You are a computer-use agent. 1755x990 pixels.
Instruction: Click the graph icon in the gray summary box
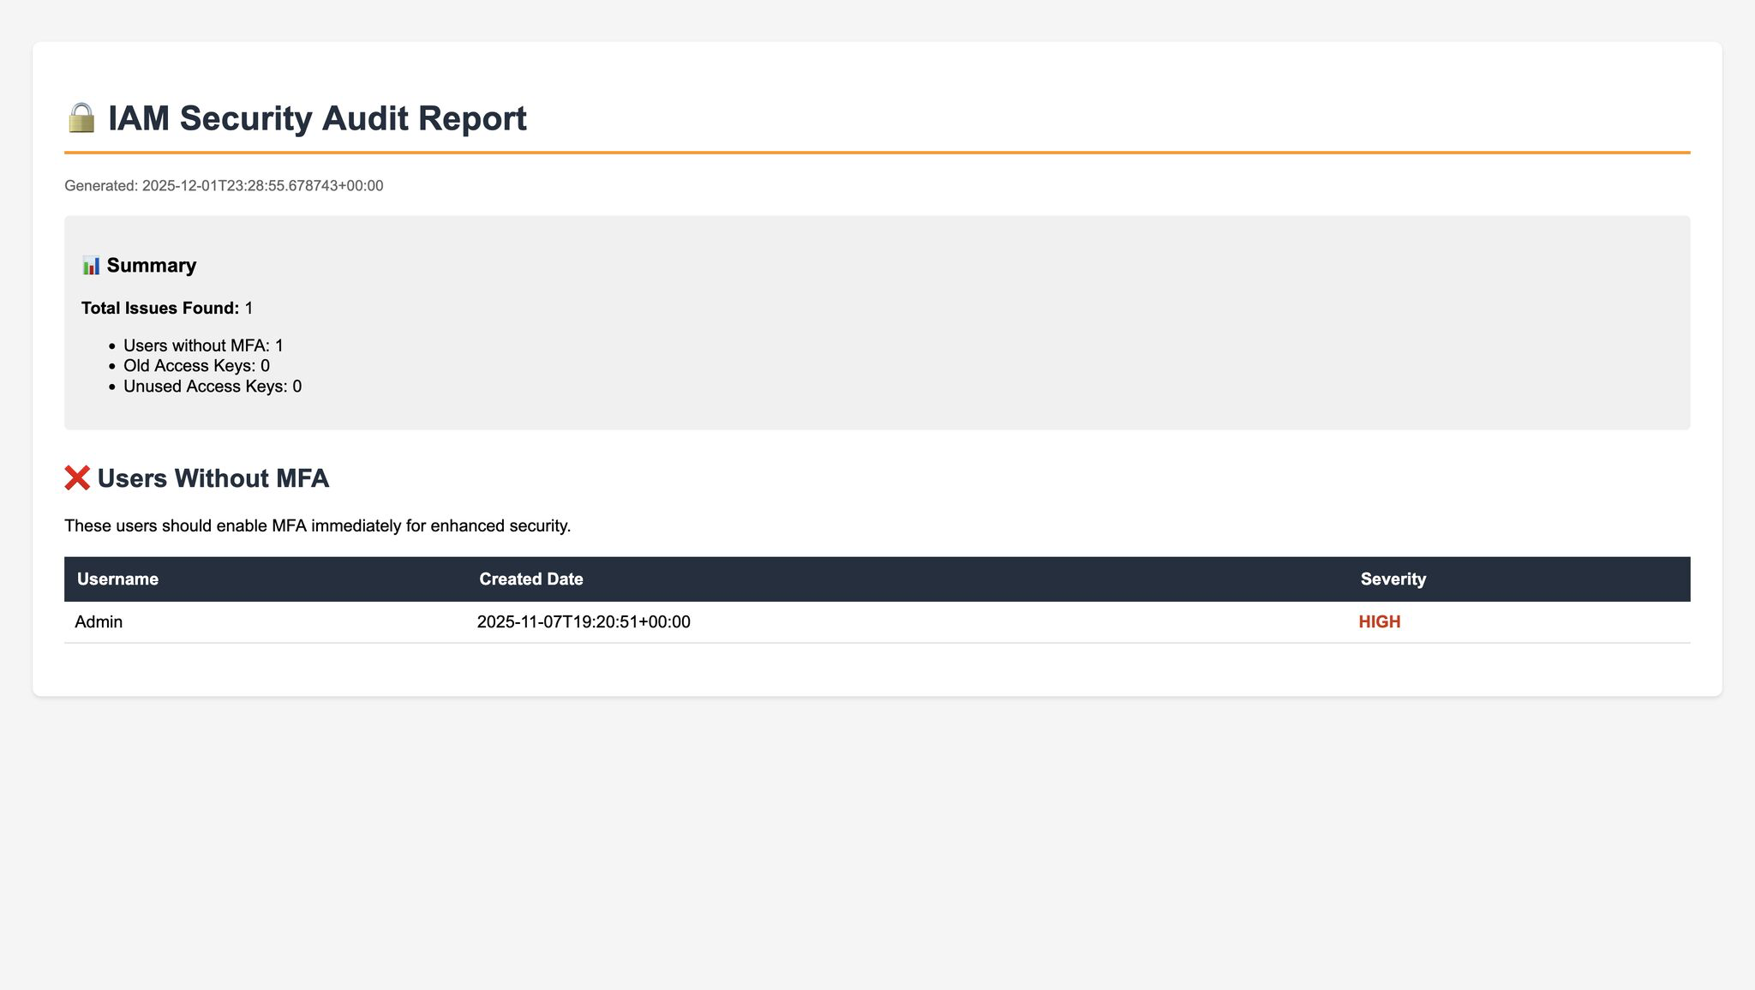coord(92,265)
